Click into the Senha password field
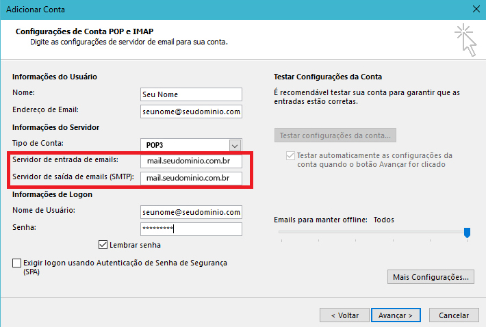This screenshot has width=486, height=327. tap(190, 229)
